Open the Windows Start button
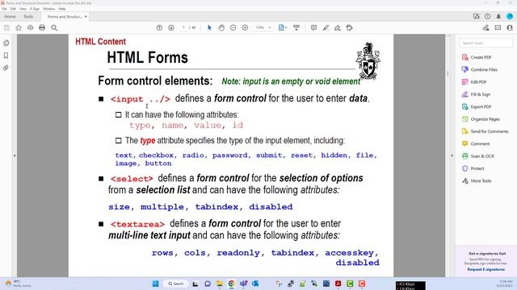 coord(156,284)
